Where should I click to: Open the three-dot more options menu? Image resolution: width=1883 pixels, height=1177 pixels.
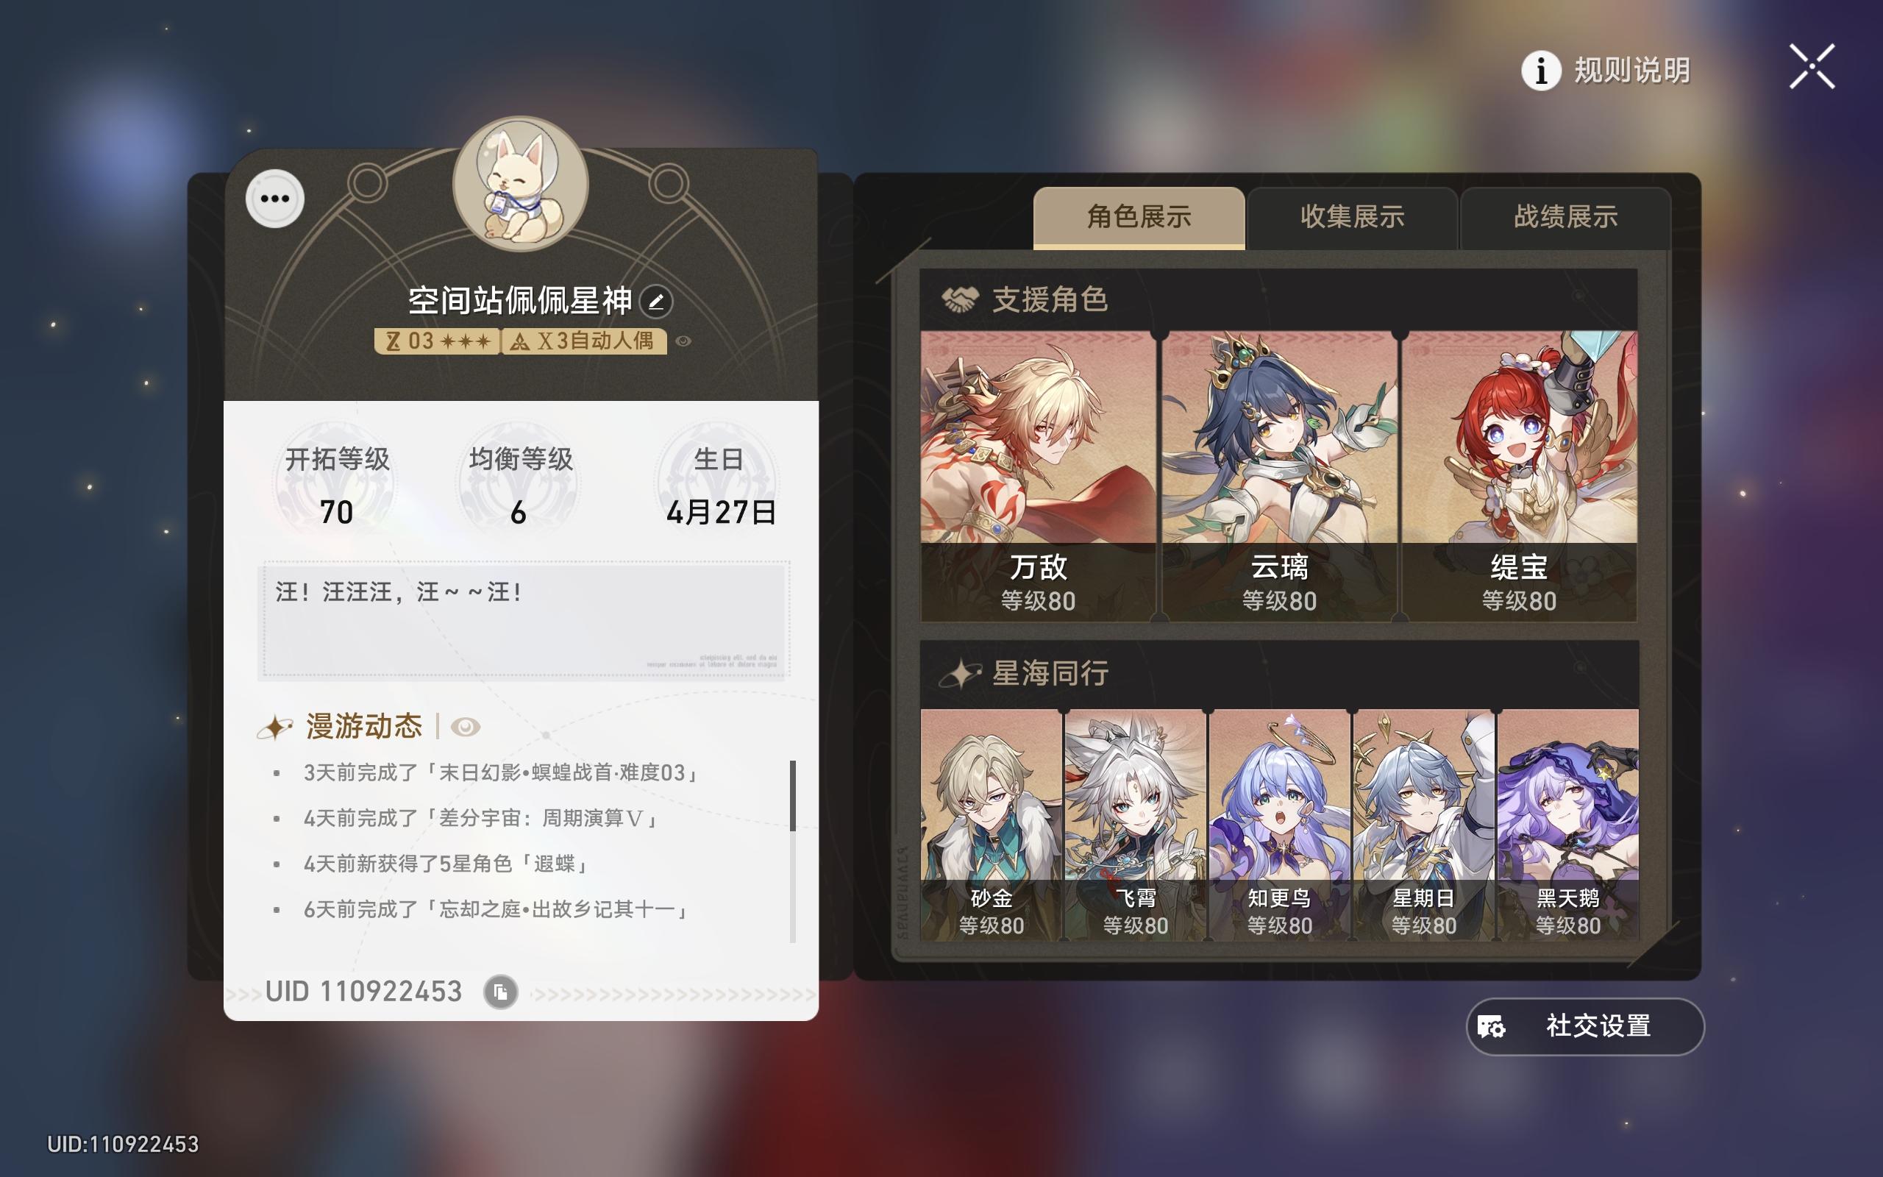coord(274,199)
